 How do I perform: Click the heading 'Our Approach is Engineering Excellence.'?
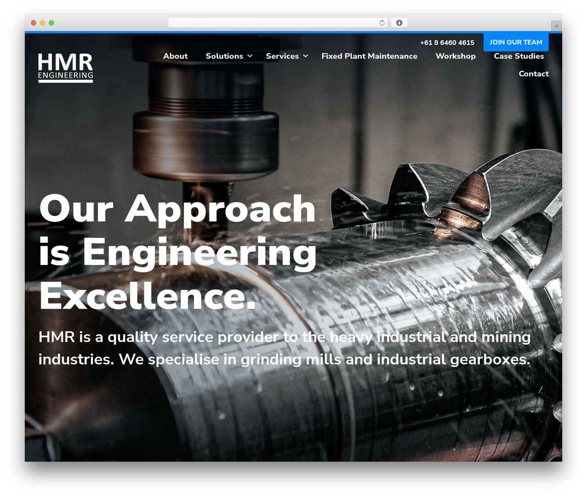pos(178,252)
